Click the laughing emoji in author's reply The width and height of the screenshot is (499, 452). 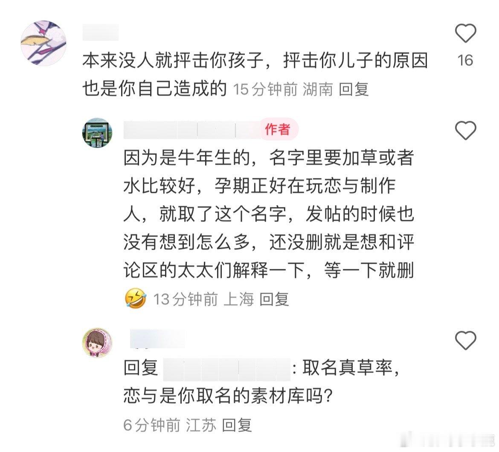click(136, 298)
